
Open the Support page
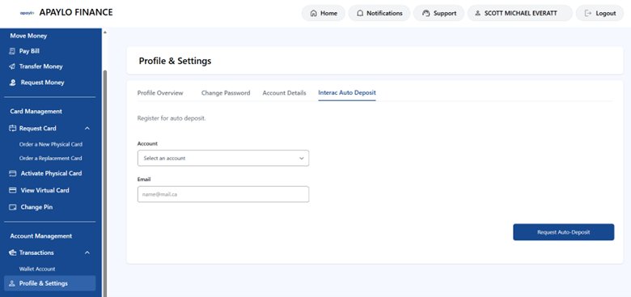(x=439, y=13)
